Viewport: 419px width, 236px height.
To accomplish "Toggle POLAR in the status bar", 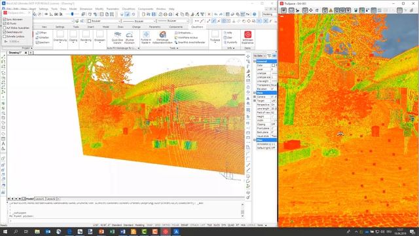I will [175, 226].
